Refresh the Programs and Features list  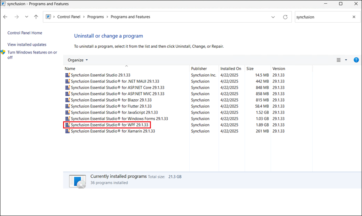point(285,17)
